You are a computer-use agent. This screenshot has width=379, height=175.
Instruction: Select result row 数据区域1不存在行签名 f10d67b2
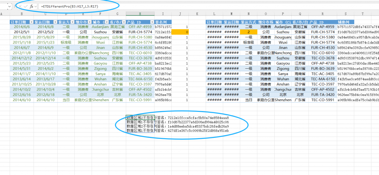(178, 122)
